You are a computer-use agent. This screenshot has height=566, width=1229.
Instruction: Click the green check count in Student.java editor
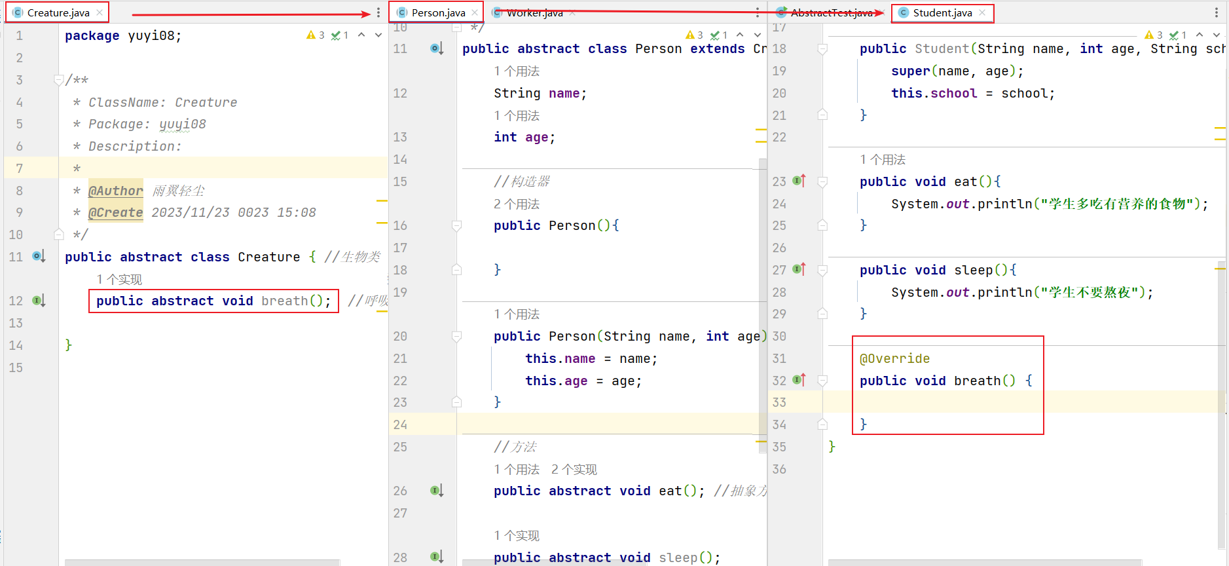[1178, 35]
